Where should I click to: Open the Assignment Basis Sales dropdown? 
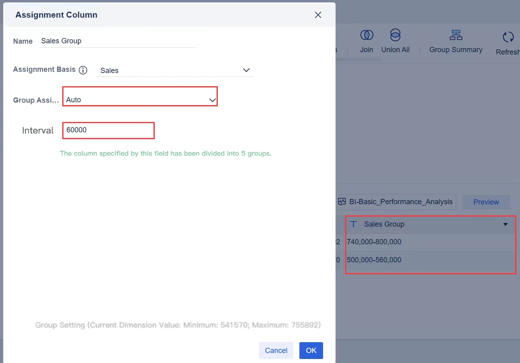tap(175, 70)
